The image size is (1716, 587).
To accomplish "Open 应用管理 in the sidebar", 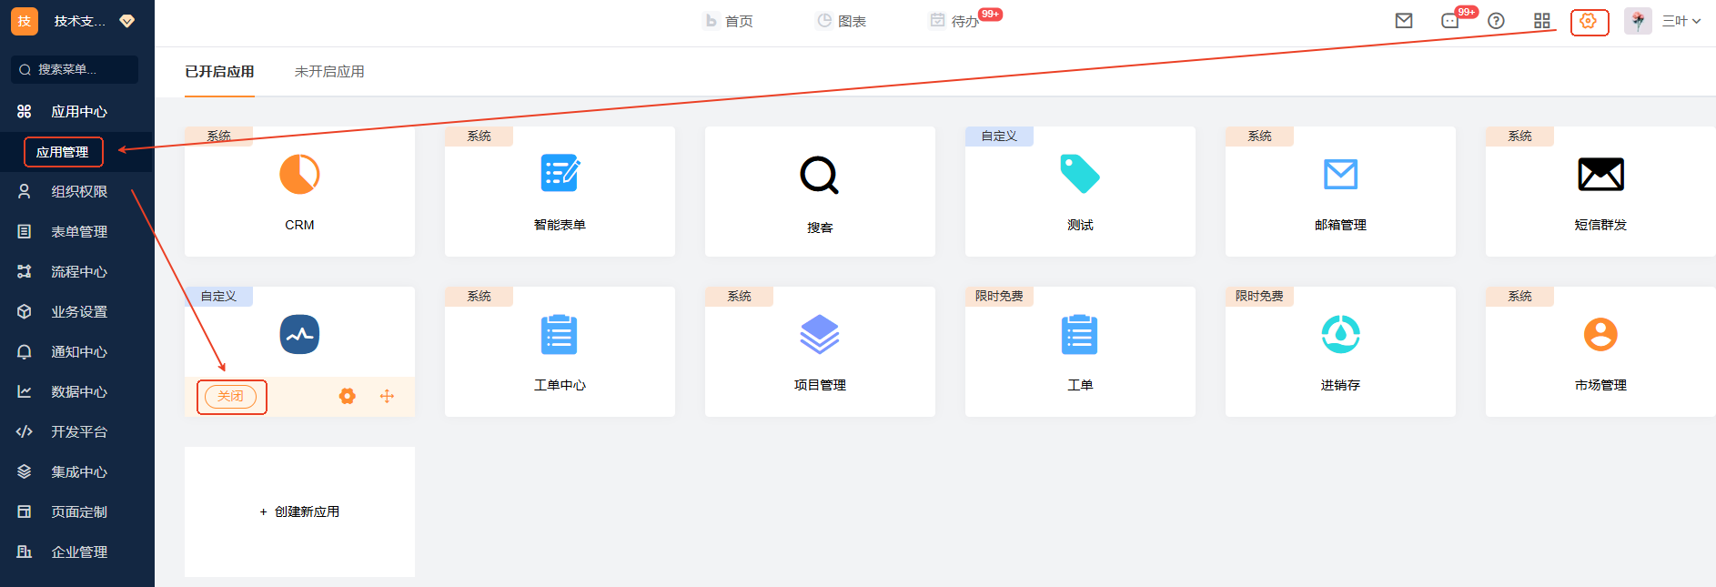I will point(63,152).
